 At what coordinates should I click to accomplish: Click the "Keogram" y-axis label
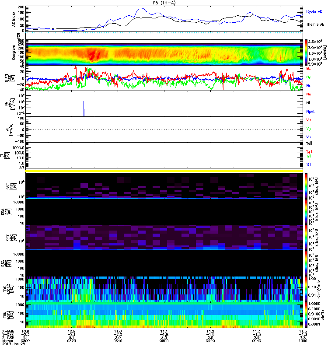click(14, 52)
